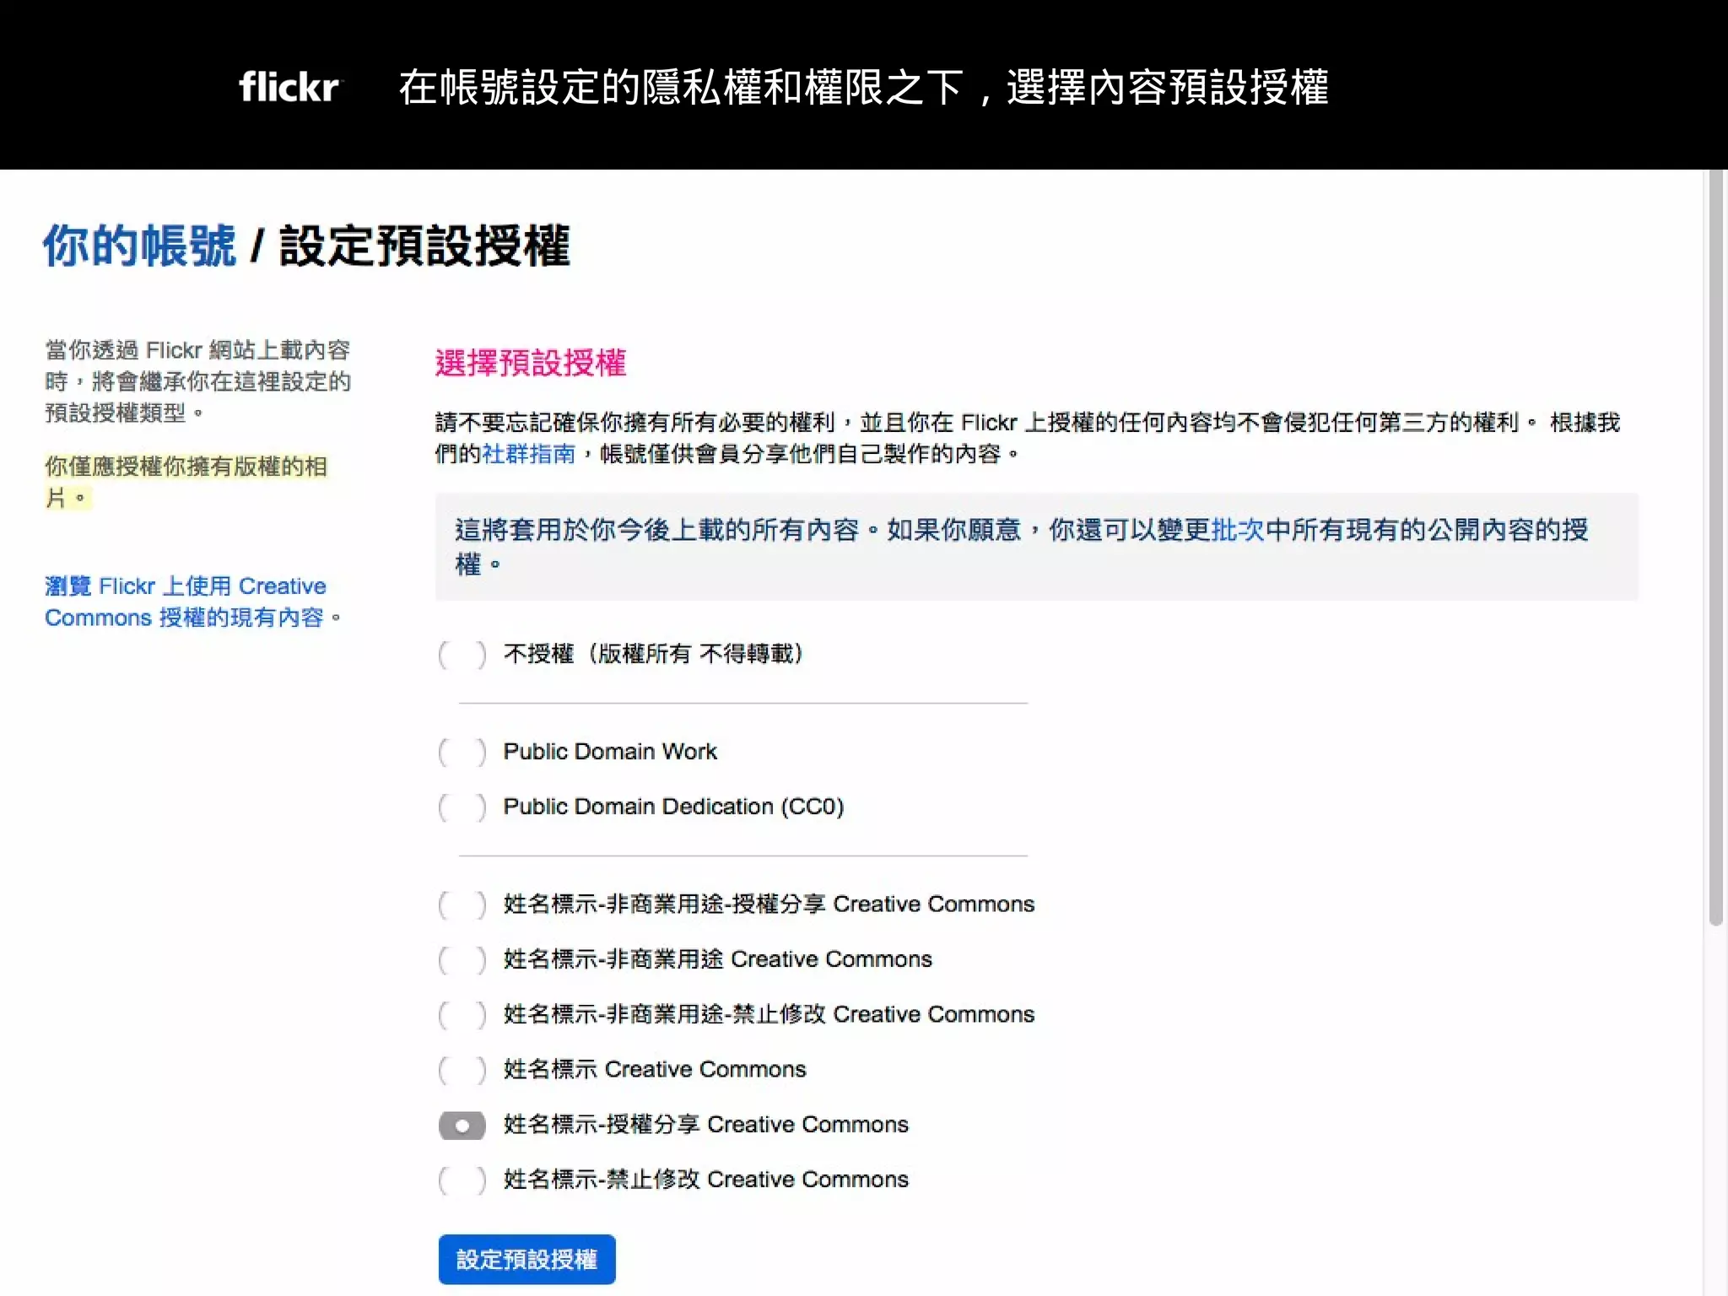Click the highlighted 你僅應授權你擁有版權的相片 note
Image resolution: width=1728 pixels, height=1296 pixels.
pyautogui.click(x=186, y=482)
